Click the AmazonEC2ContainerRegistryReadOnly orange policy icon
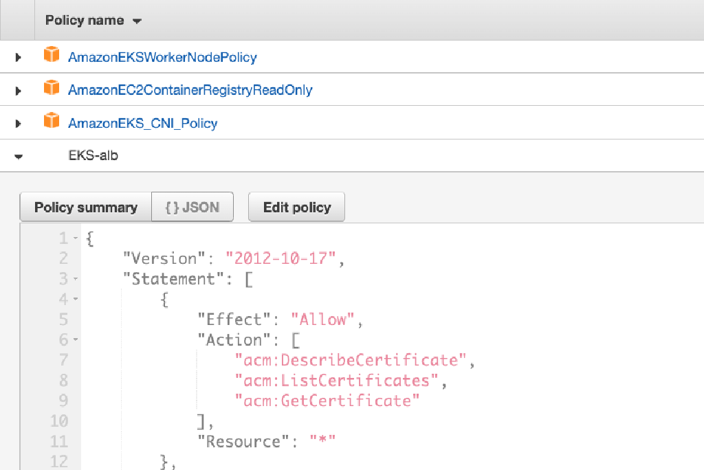Screen dimensions: 704x470 point(51,89)
